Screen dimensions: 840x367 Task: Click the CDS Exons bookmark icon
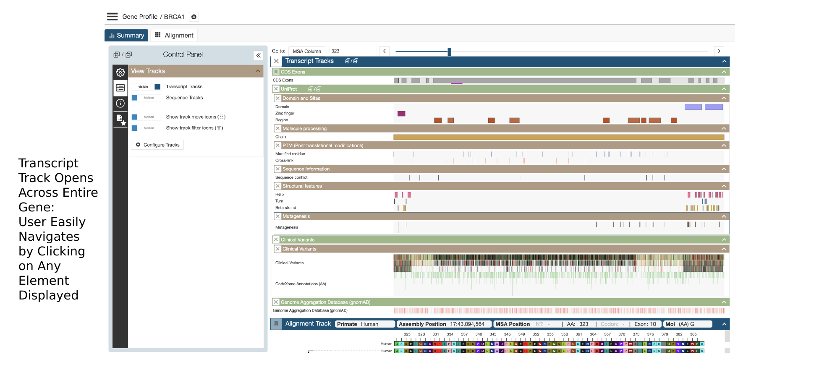click(x=276, y=72)
